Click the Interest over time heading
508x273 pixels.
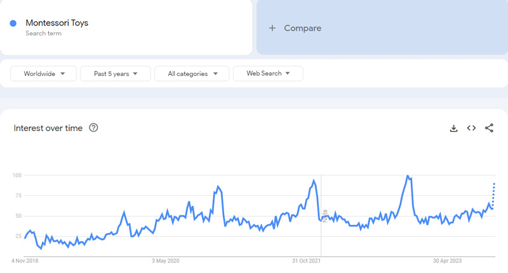(x=48, y=128)
